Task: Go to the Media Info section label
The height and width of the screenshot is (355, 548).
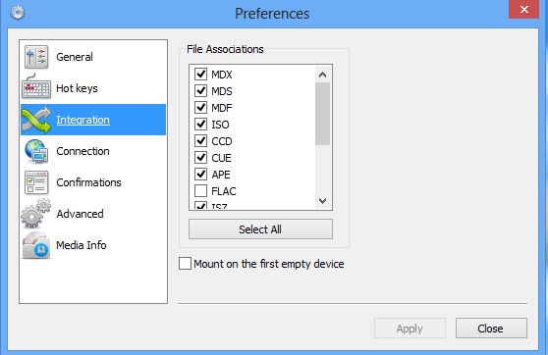Action: [x=82, y=245]
